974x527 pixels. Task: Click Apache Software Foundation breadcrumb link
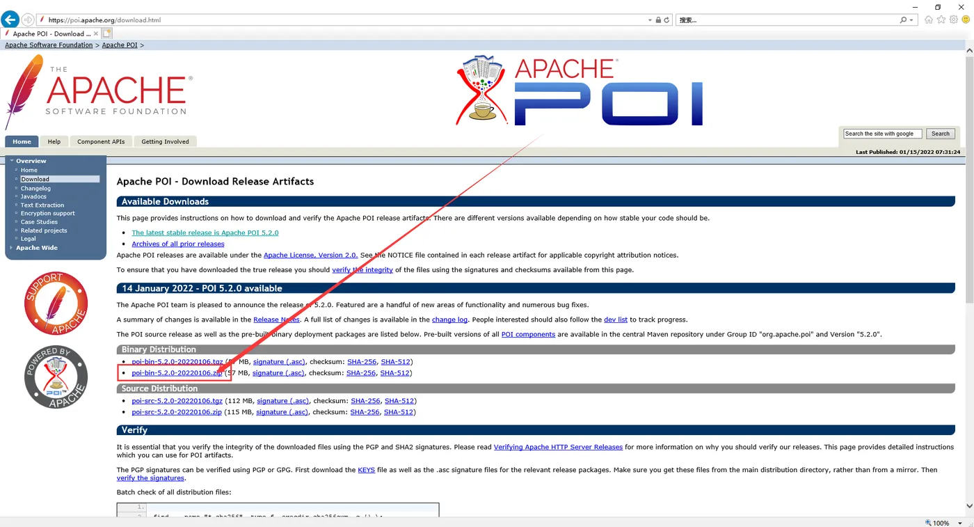click(x=49, y=45)
